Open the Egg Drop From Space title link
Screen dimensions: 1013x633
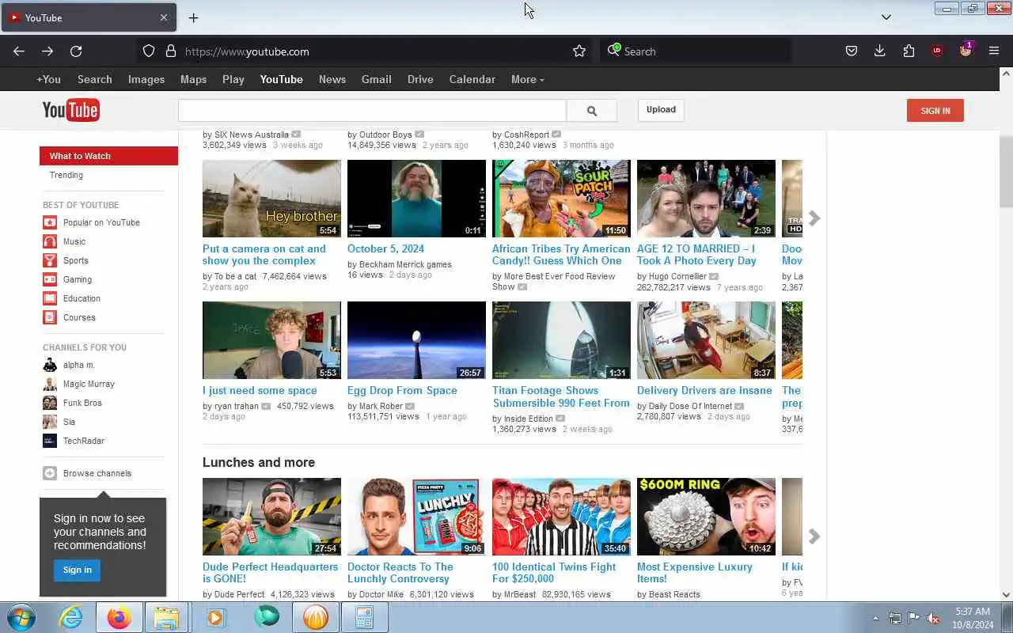402,390
